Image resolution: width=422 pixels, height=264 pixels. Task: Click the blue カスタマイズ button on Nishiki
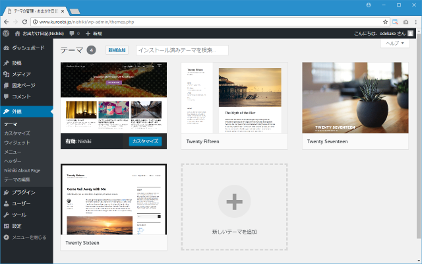pyautogui.click(x=145, y=141)
